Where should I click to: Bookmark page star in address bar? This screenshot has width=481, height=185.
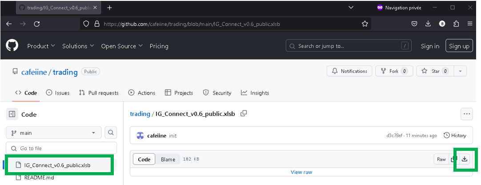pos(365,24)
